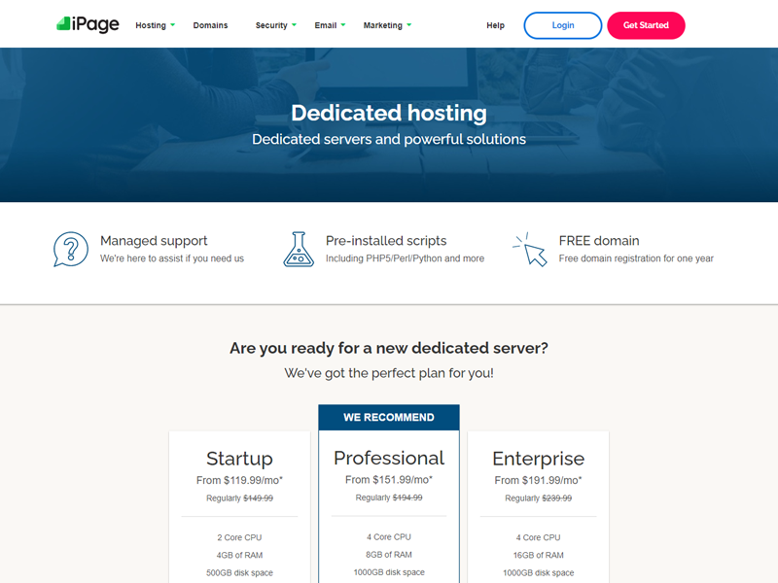
Task: Click the Dedicated hosting hero title
Action: [x=389, y=113]
